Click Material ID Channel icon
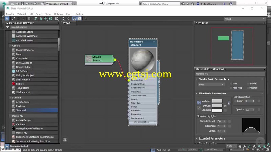Screen dimensions: 271x152 tap(57, 19)
